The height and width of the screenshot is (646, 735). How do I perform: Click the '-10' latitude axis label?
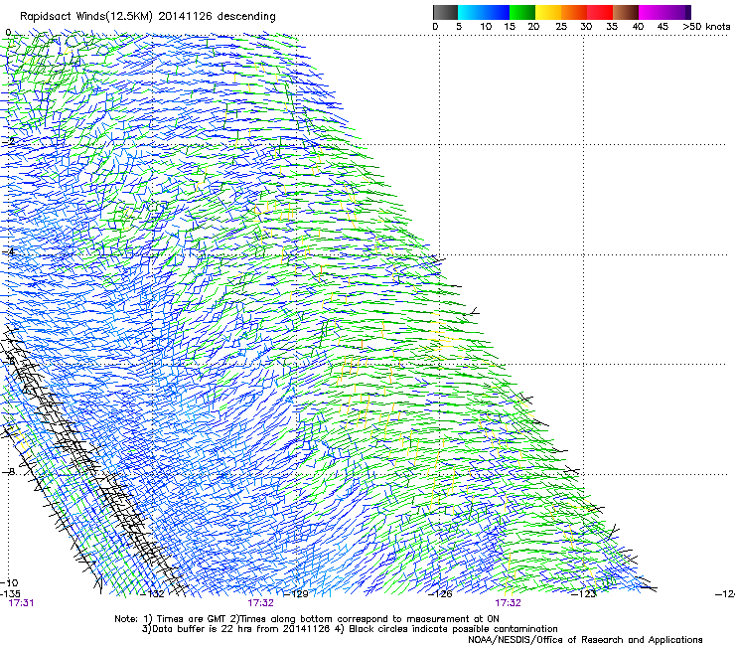point(10,582)
